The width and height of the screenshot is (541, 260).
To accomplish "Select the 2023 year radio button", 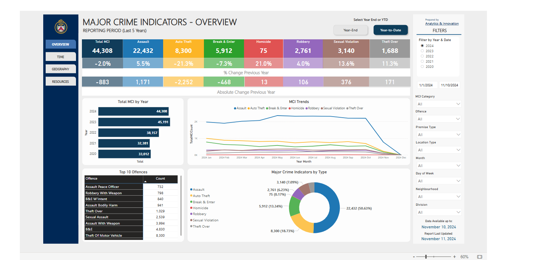I will click(x=422, y=51).
